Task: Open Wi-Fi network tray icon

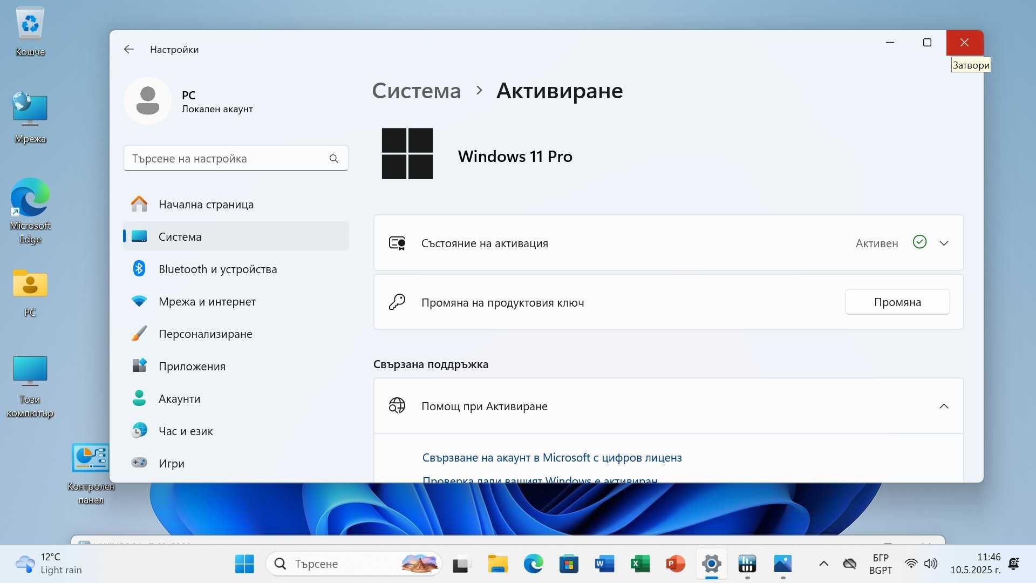Action: [911, 564]
